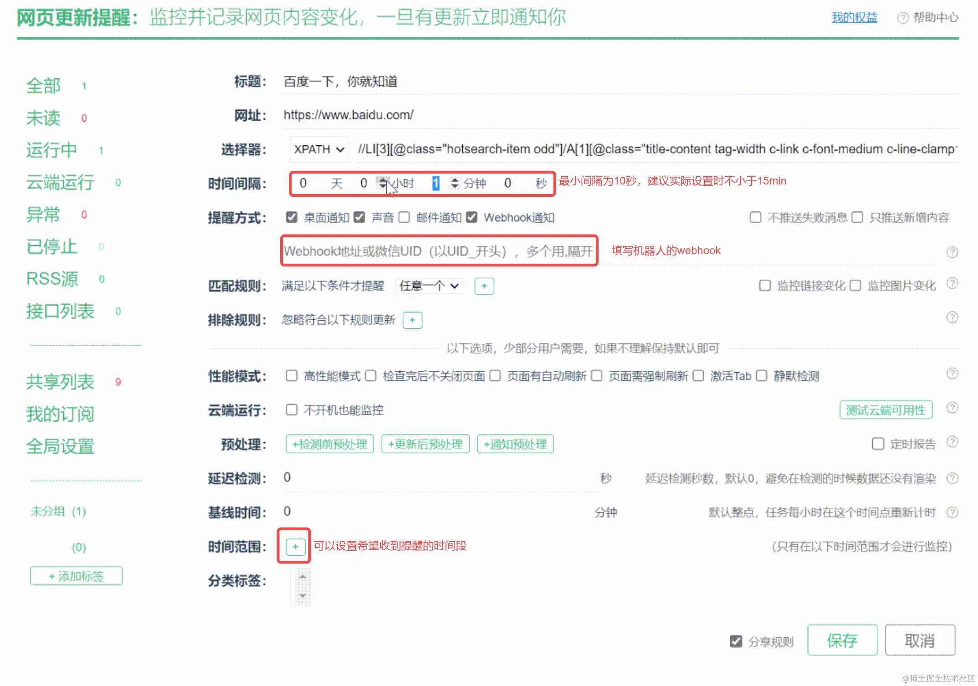The image size is (978, 686).
Task: Click help icon at end of webhook address row
Action: click(x=952, y=252)
